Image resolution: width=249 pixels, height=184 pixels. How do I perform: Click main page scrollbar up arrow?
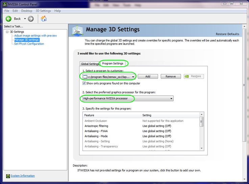click(244, 26)
